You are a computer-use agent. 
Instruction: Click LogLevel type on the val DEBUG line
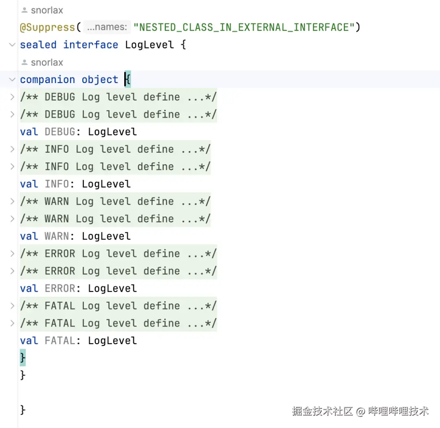pos(112,132)
